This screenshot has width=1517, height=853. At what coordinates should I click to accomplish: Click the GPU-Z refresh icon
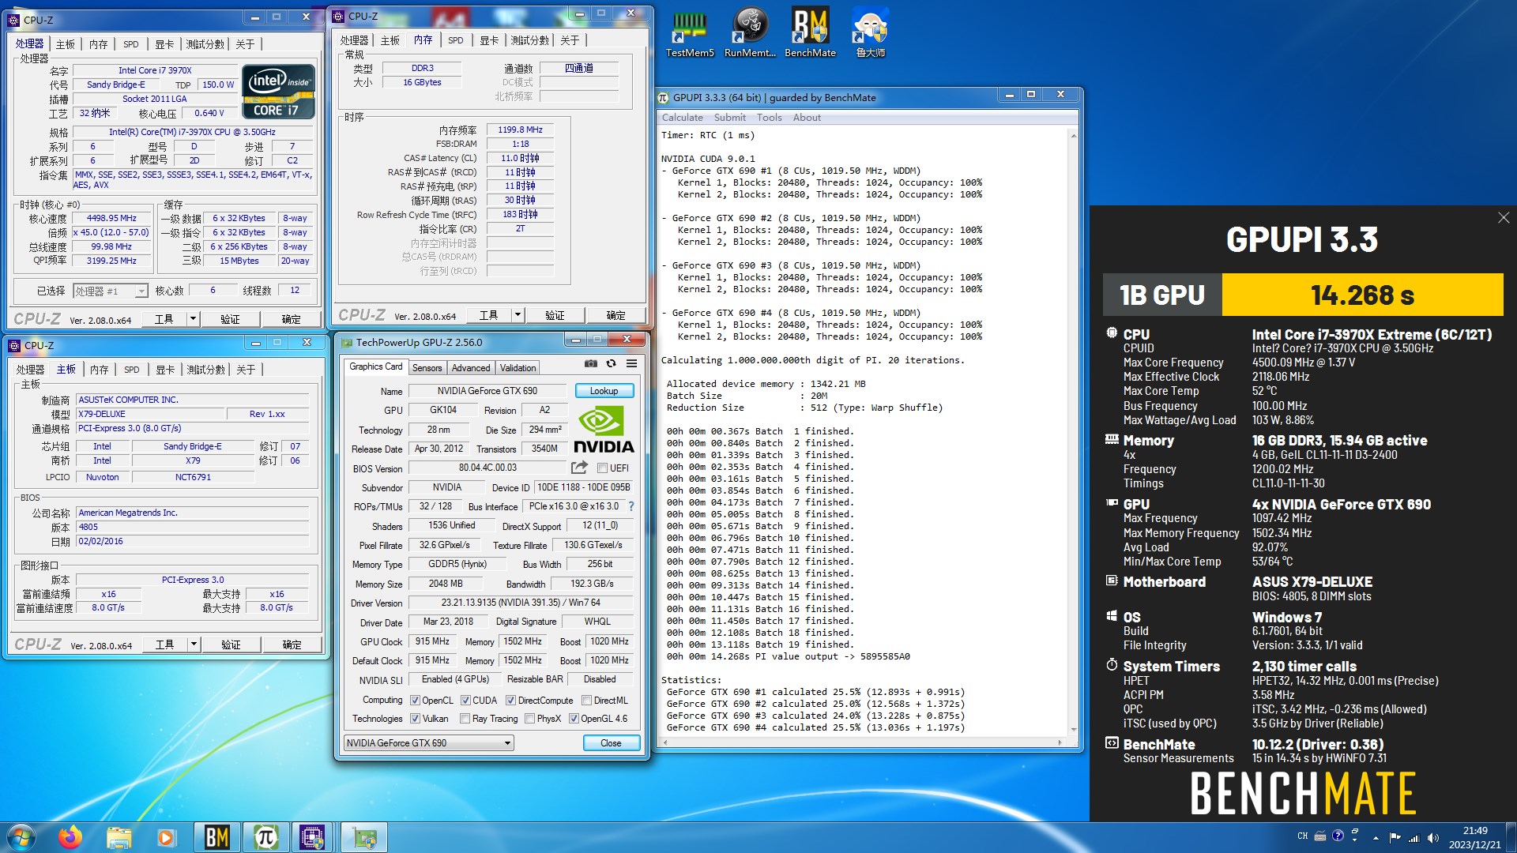tap(611, 364)
